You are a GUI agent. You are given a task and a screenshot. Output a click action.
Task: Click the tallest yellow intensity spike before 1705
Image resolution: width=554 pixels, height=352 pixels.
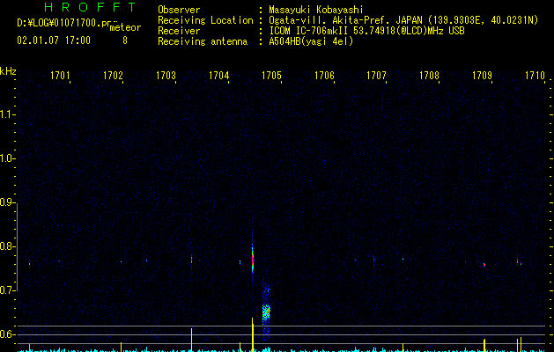[x=253, y=334]
